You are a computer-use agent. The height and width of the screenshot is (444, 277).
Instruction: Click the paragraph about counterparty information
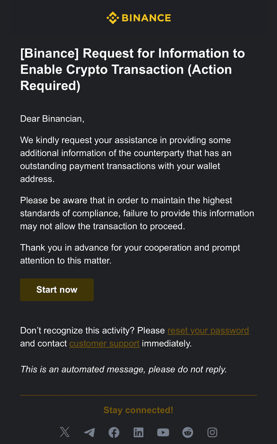click(126, 160)
